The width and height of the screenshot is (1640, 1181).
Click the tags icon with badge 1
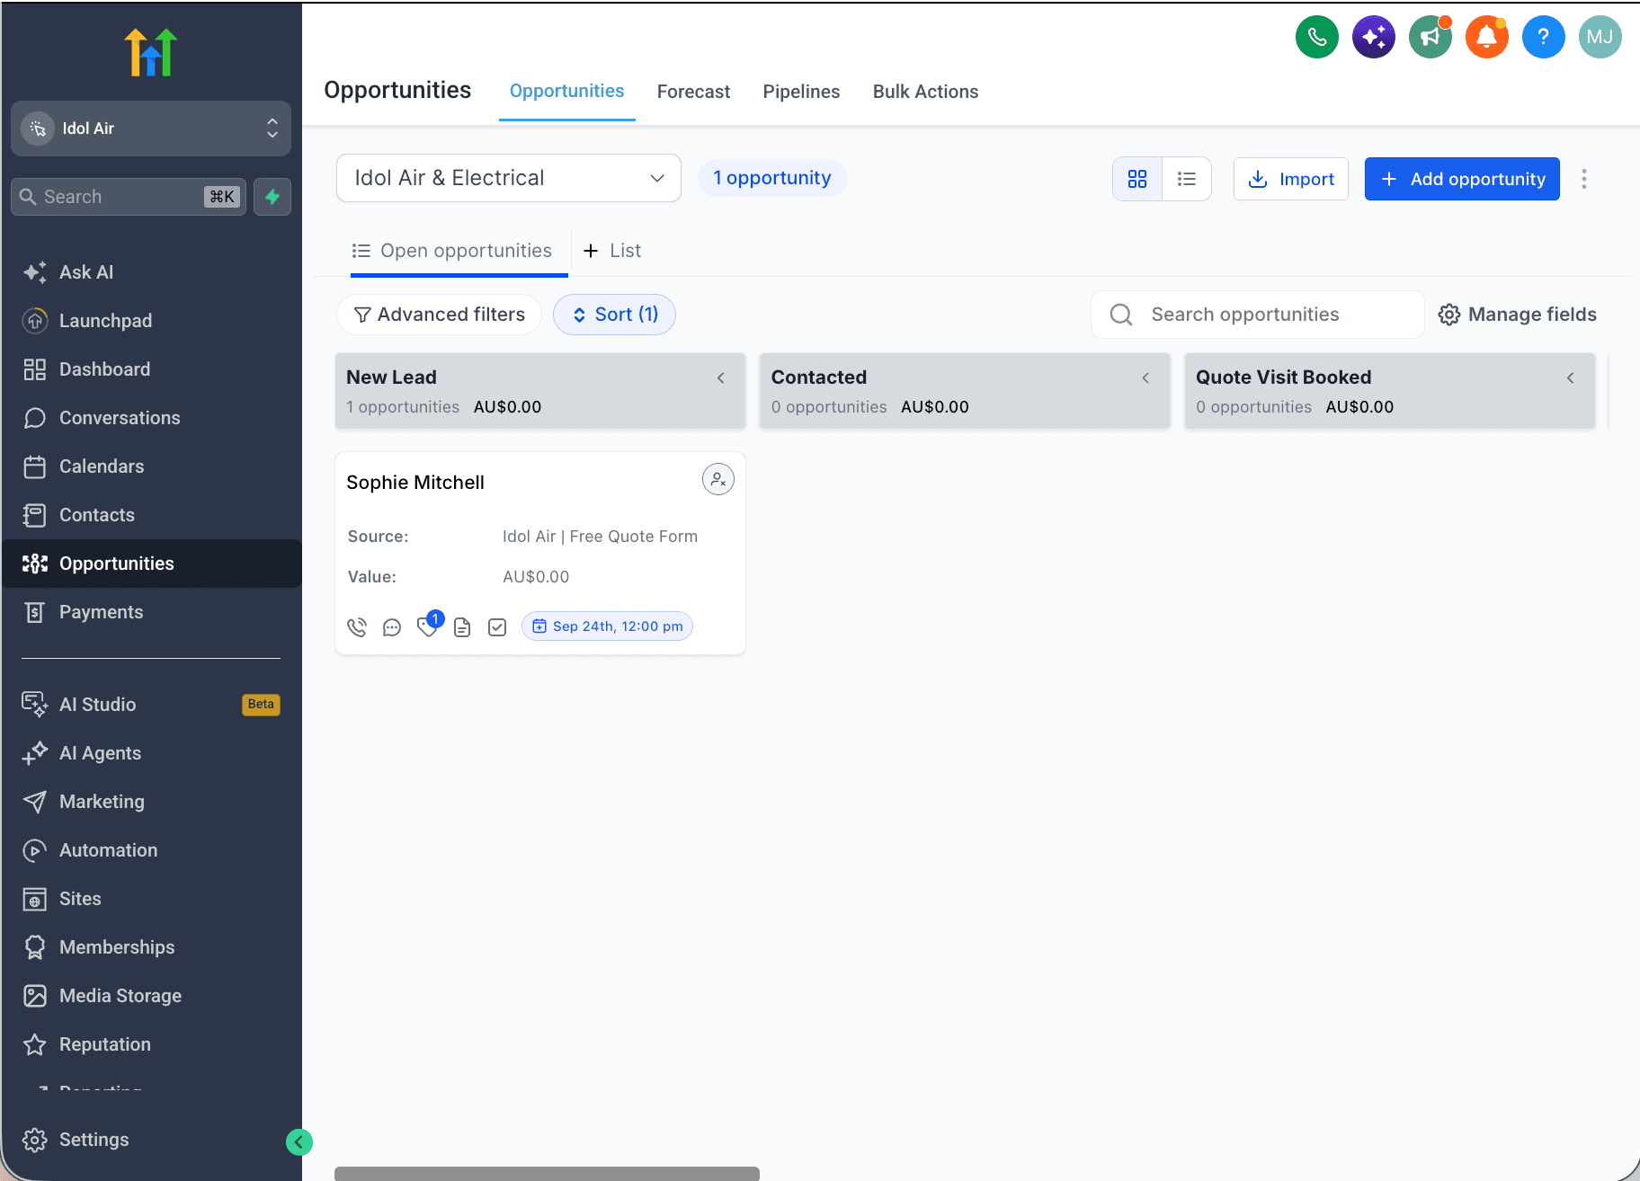pos(428,626)
